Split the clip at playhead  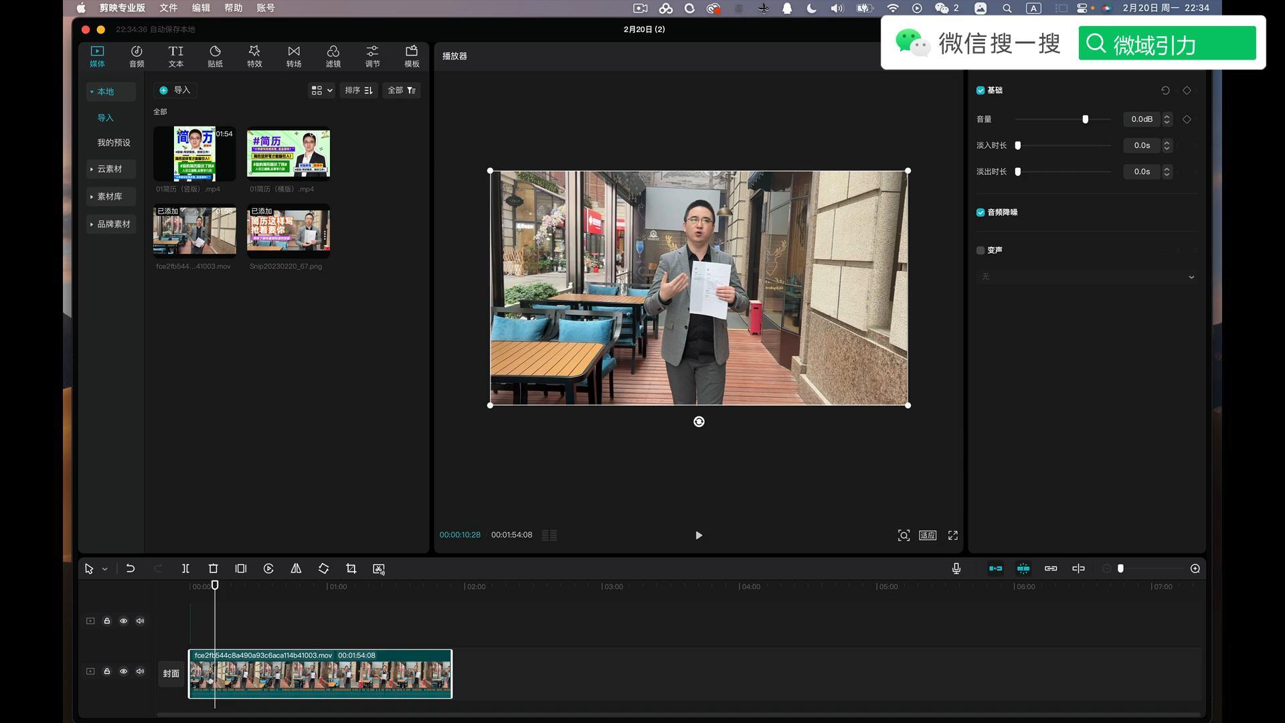[185, 569]
